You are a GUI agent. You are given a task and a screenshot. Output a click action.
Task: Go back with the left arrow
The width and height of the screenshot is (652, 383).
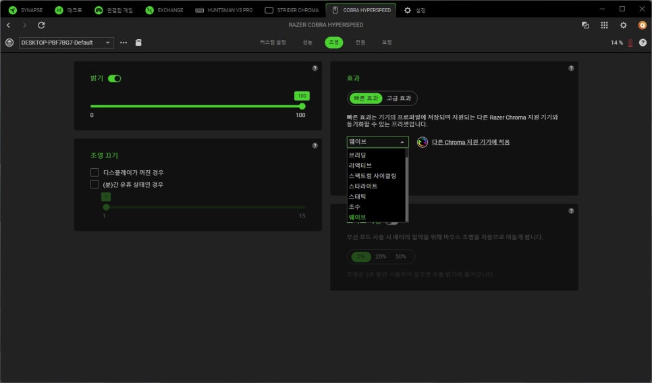[8, 26]
